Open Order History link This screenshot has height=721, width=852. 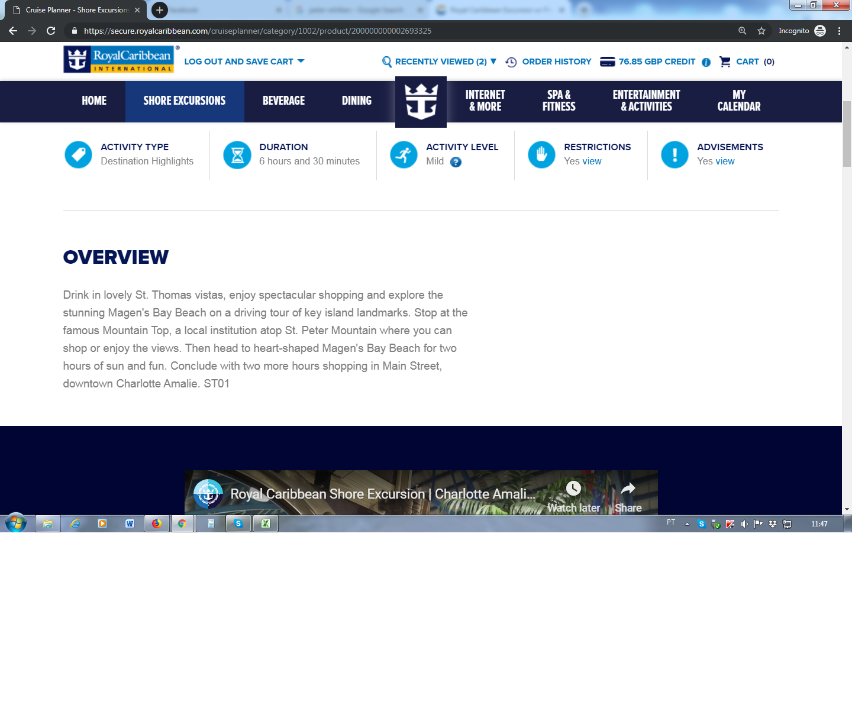[x=557, y=62]
